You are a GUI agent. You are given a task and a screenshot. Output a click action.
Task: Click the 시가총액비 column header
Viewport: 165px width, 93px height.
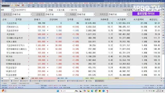click(138, 20)
